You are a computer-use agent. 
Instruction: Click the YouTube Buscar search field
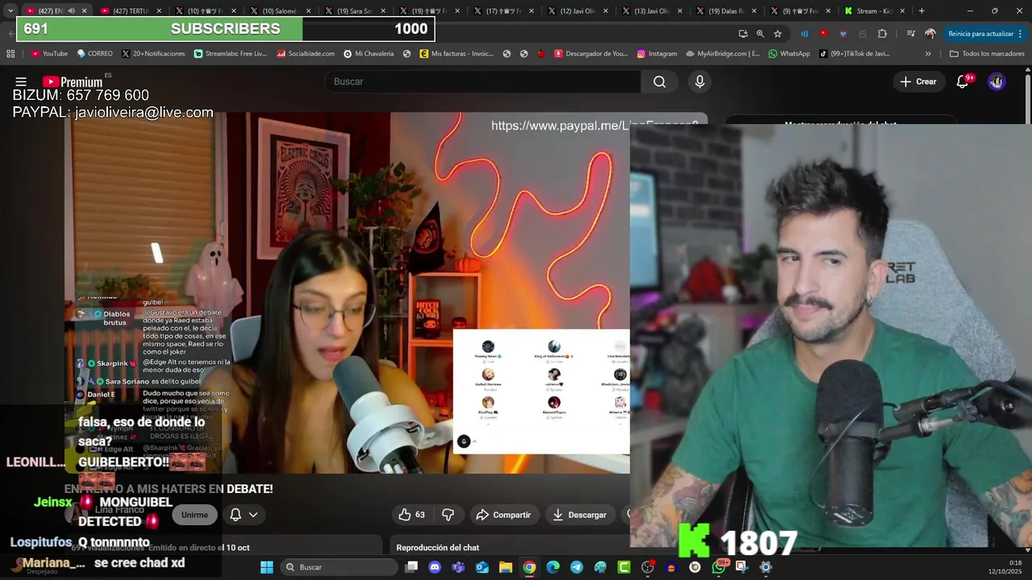click(x=482, y=81)
